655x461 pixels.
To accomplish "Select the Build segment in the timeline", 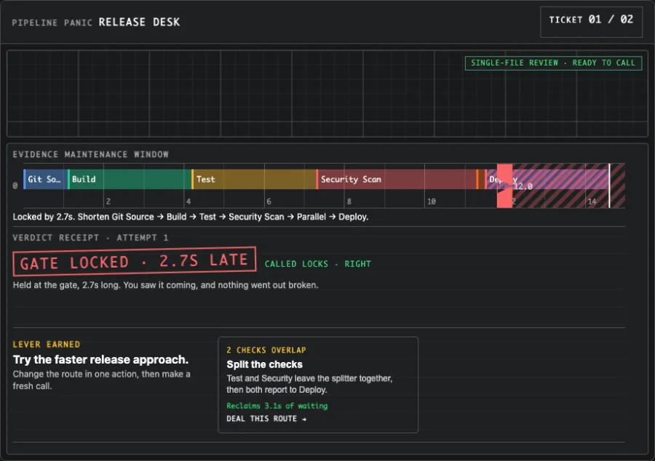I will pos(129,179).
